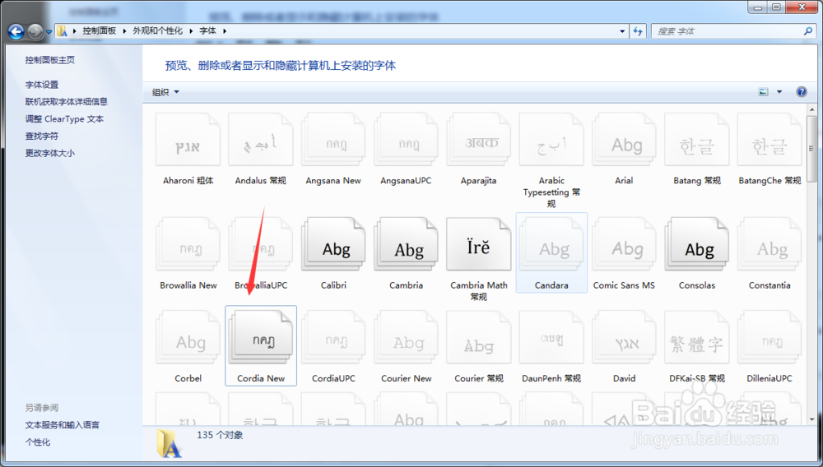Expand the 控制面板 breadcrumb arrow
The width and height of the screenshot is (823, 467).
tap(124, 31)
